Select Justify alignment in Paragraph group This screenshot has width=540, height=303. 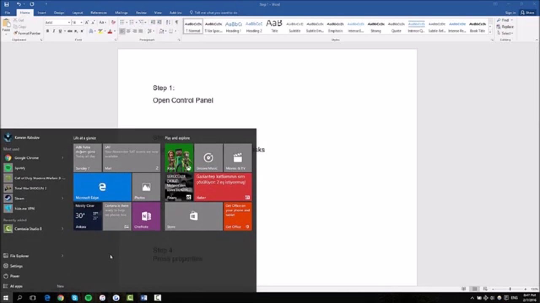click(x=140, y=31)
